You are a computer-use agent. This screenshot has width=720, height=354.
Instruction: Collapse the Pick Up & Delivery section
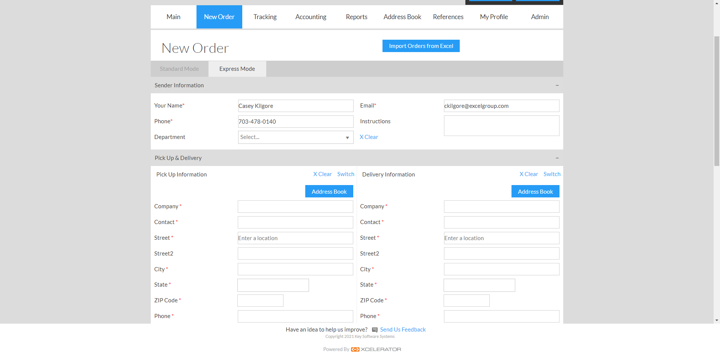(x=557, y=158)
